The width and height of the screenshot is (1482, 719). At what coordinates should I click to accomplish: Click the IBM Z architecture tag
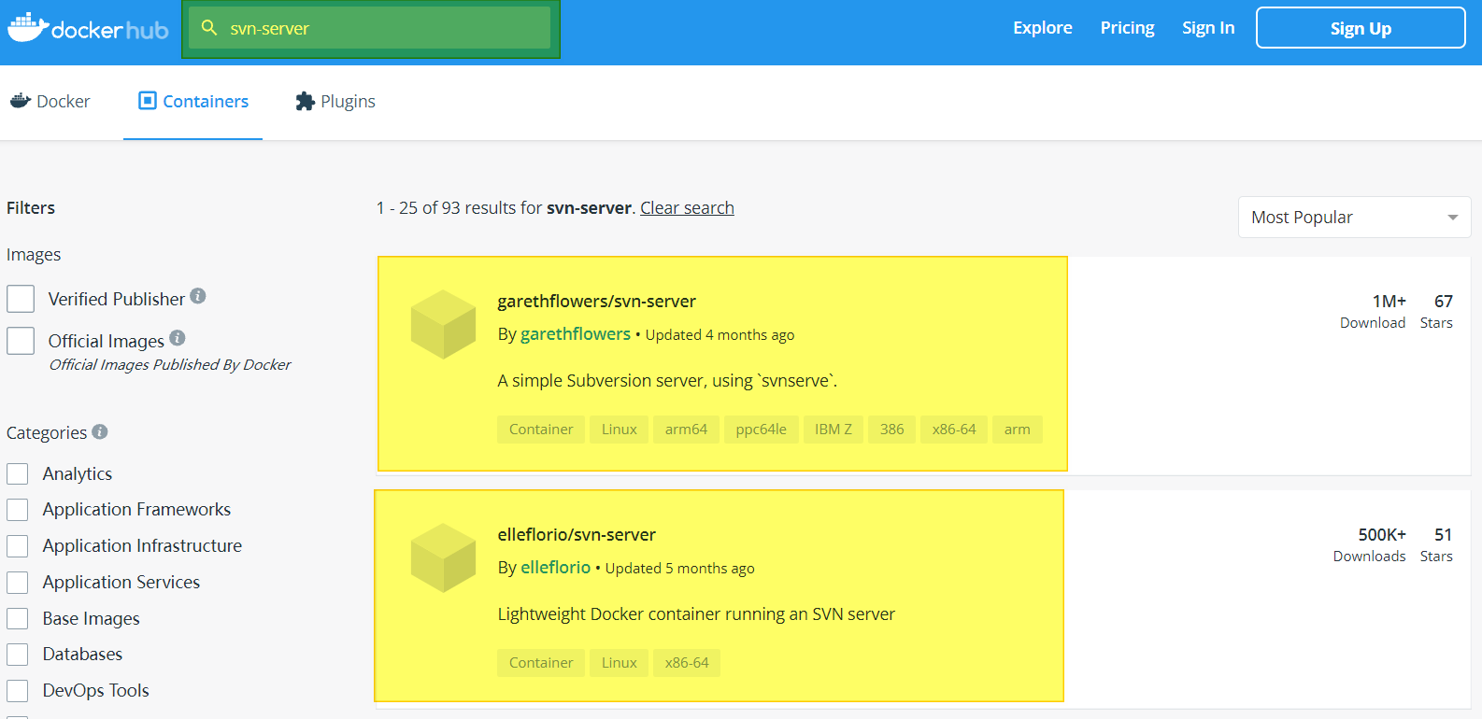(834, 430)
